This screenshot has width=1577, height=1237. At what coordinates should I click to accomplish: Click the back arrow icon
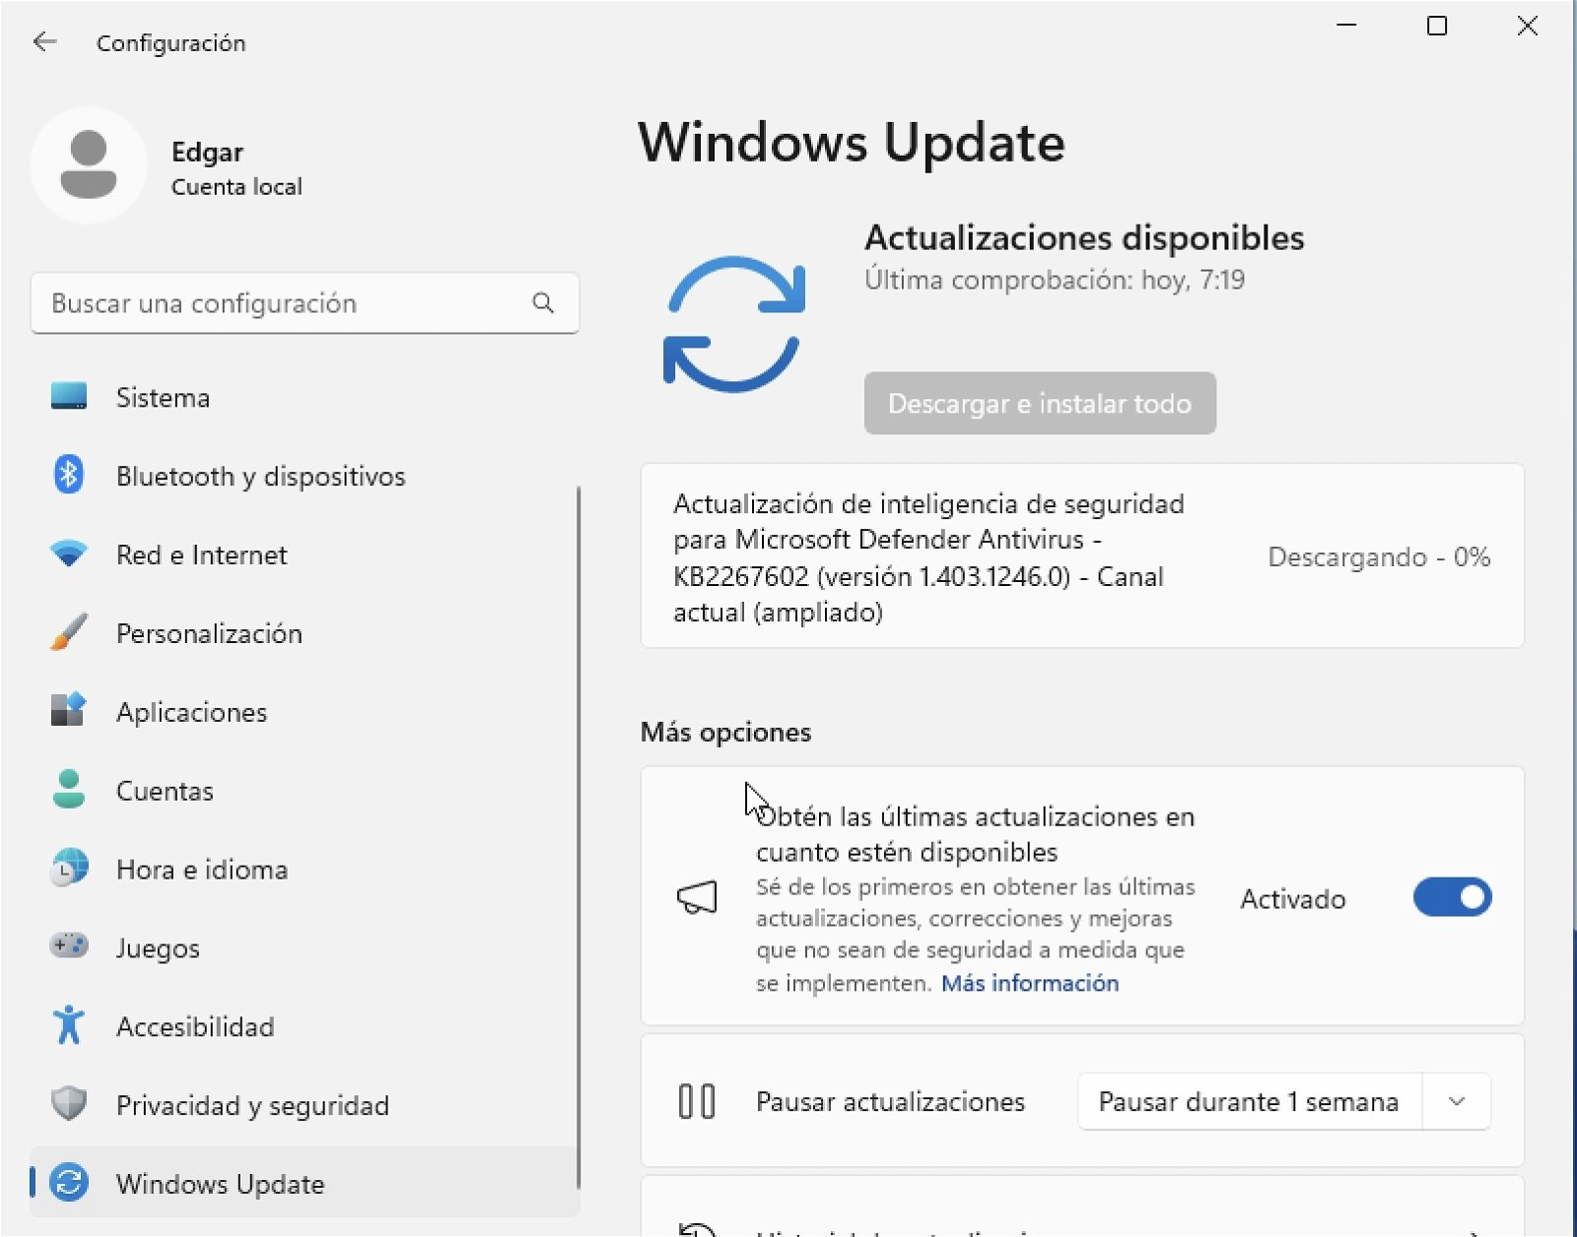pos(44,41)
